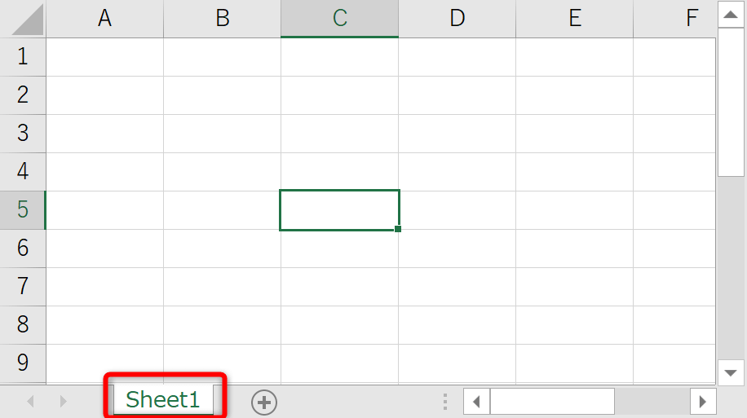Select column C header
The image size is (747, 418).
click(x=339, y=19)
